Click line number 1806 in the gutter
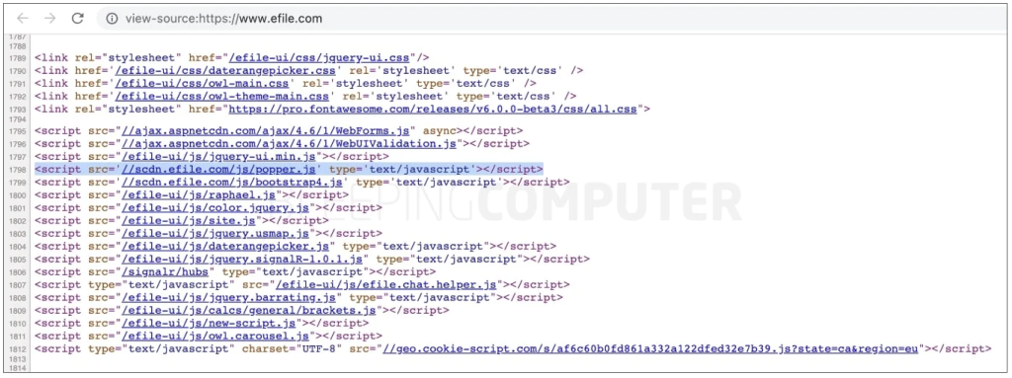 [x=18, y=272]
